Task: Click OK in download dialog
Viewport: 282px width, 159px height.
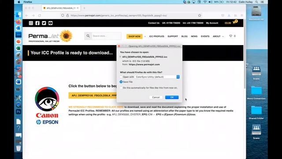Action: [172, 97]
